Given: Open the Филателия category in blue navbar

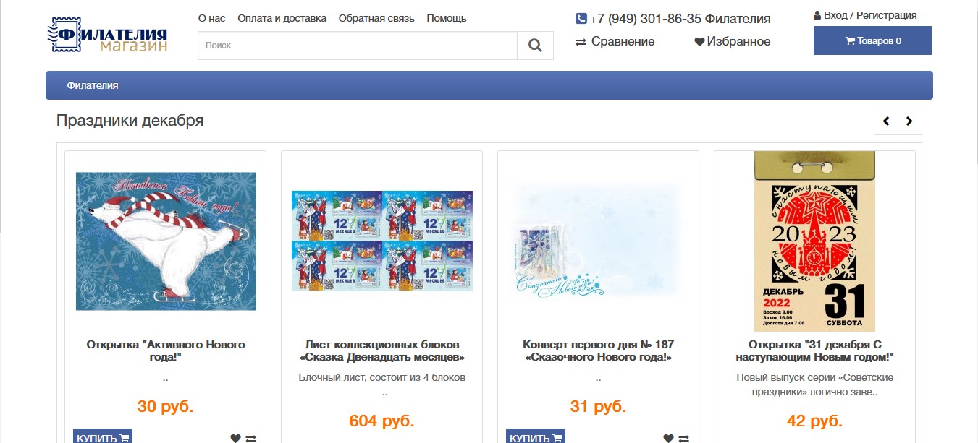Looking at the screenshot, I should 93,85.
